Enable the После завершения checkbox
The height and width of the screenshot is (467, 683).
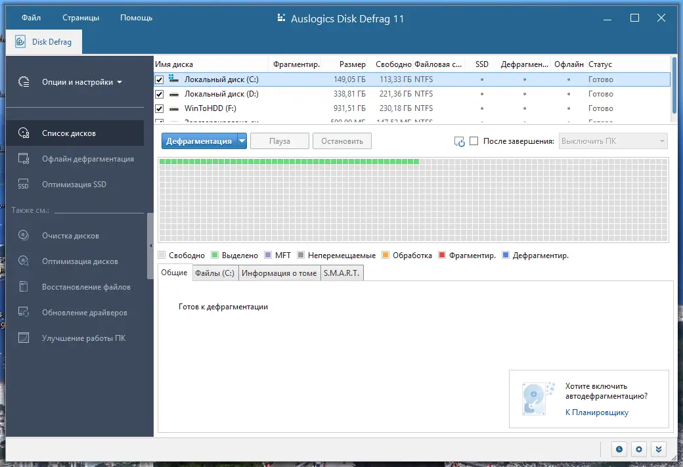pos(474,140)
